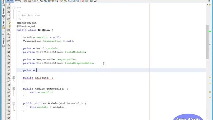
Task: Click the Comment code toolbar icon
Action: coord(91,1)
